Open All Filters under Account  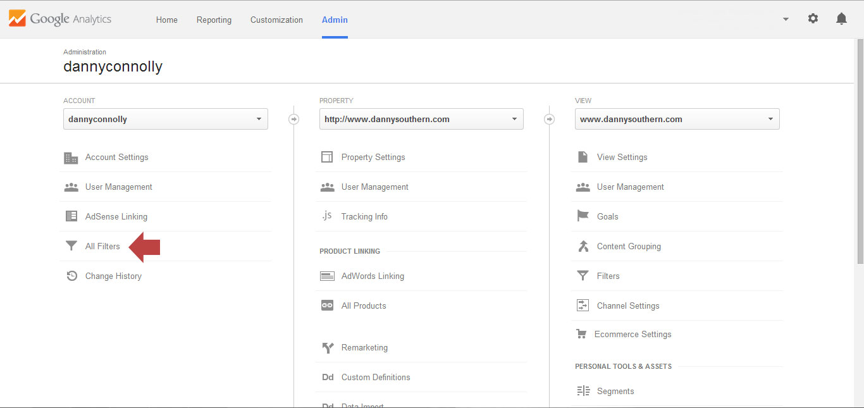point(102,246)
